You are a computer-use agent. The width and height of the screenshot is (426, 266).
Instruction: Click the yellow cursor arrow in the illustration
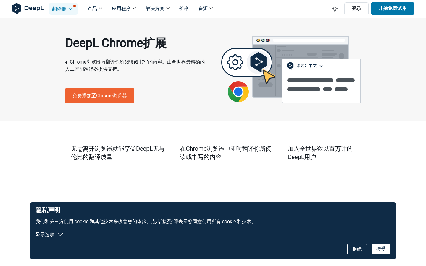[269, 77]
